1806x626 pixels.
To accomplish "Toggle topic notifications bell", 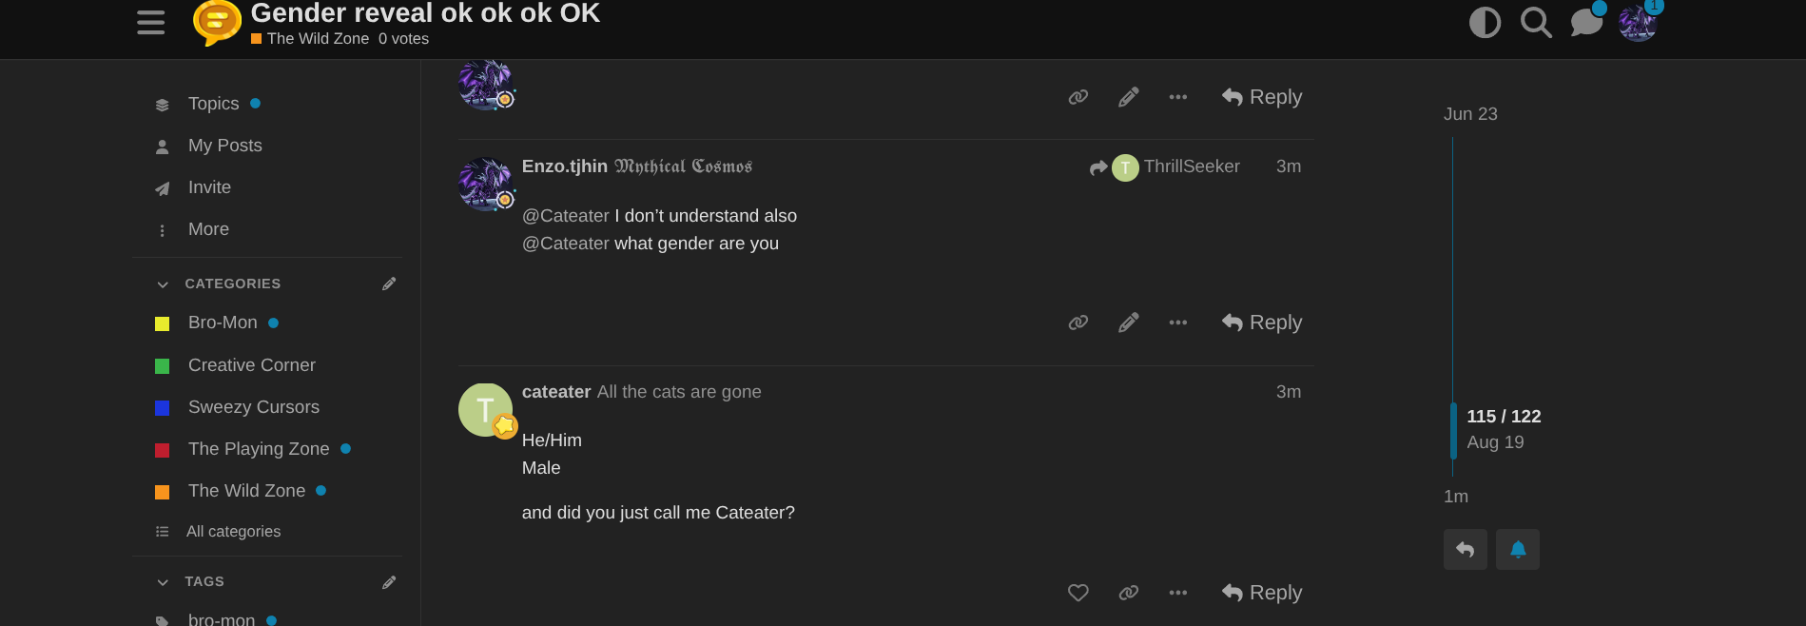I will point(1517,550).
